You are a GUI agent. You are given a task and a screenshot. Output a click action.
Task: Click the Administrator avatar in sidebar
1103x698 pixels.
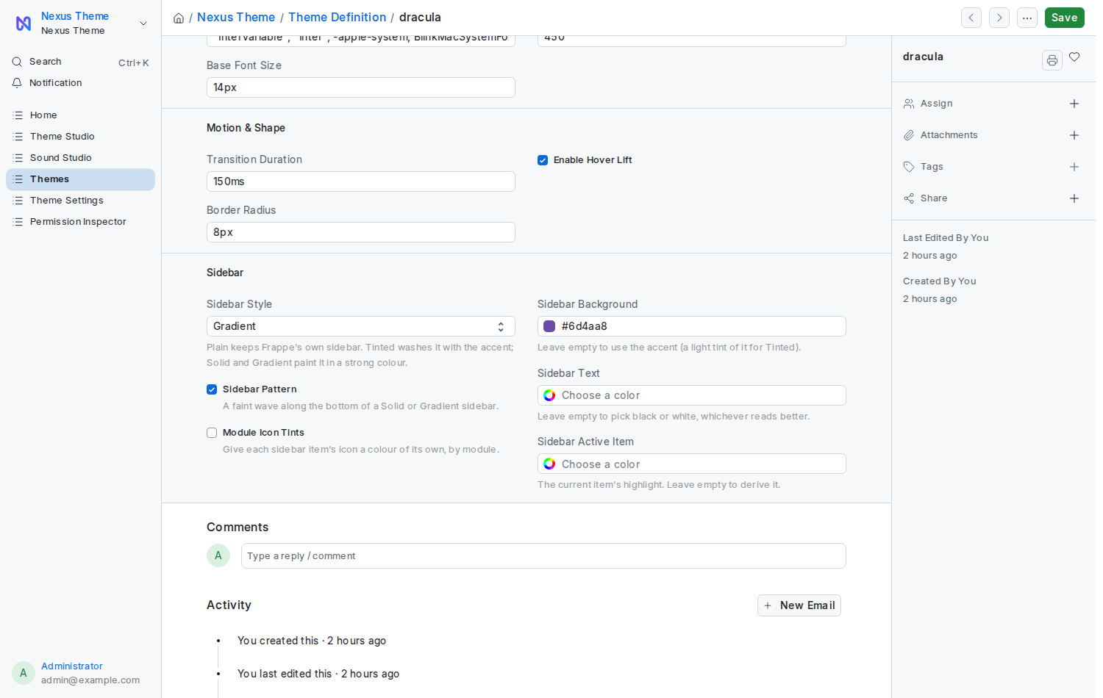click(24, 673)
